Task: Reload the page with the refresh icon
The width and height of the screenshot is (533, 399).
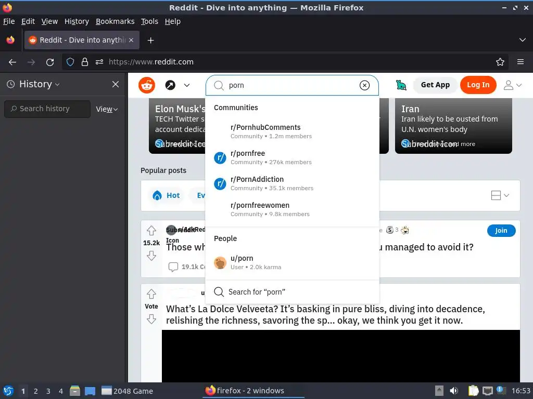Action: pyautogui.click(x=50, y=62)
